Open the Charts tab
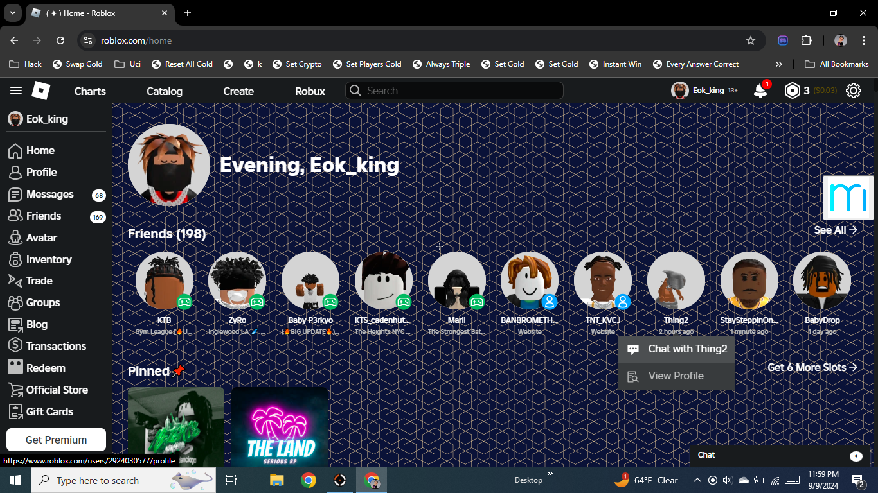Image resolution: width=878 pixels, height=493 pixels. point(90,91)
